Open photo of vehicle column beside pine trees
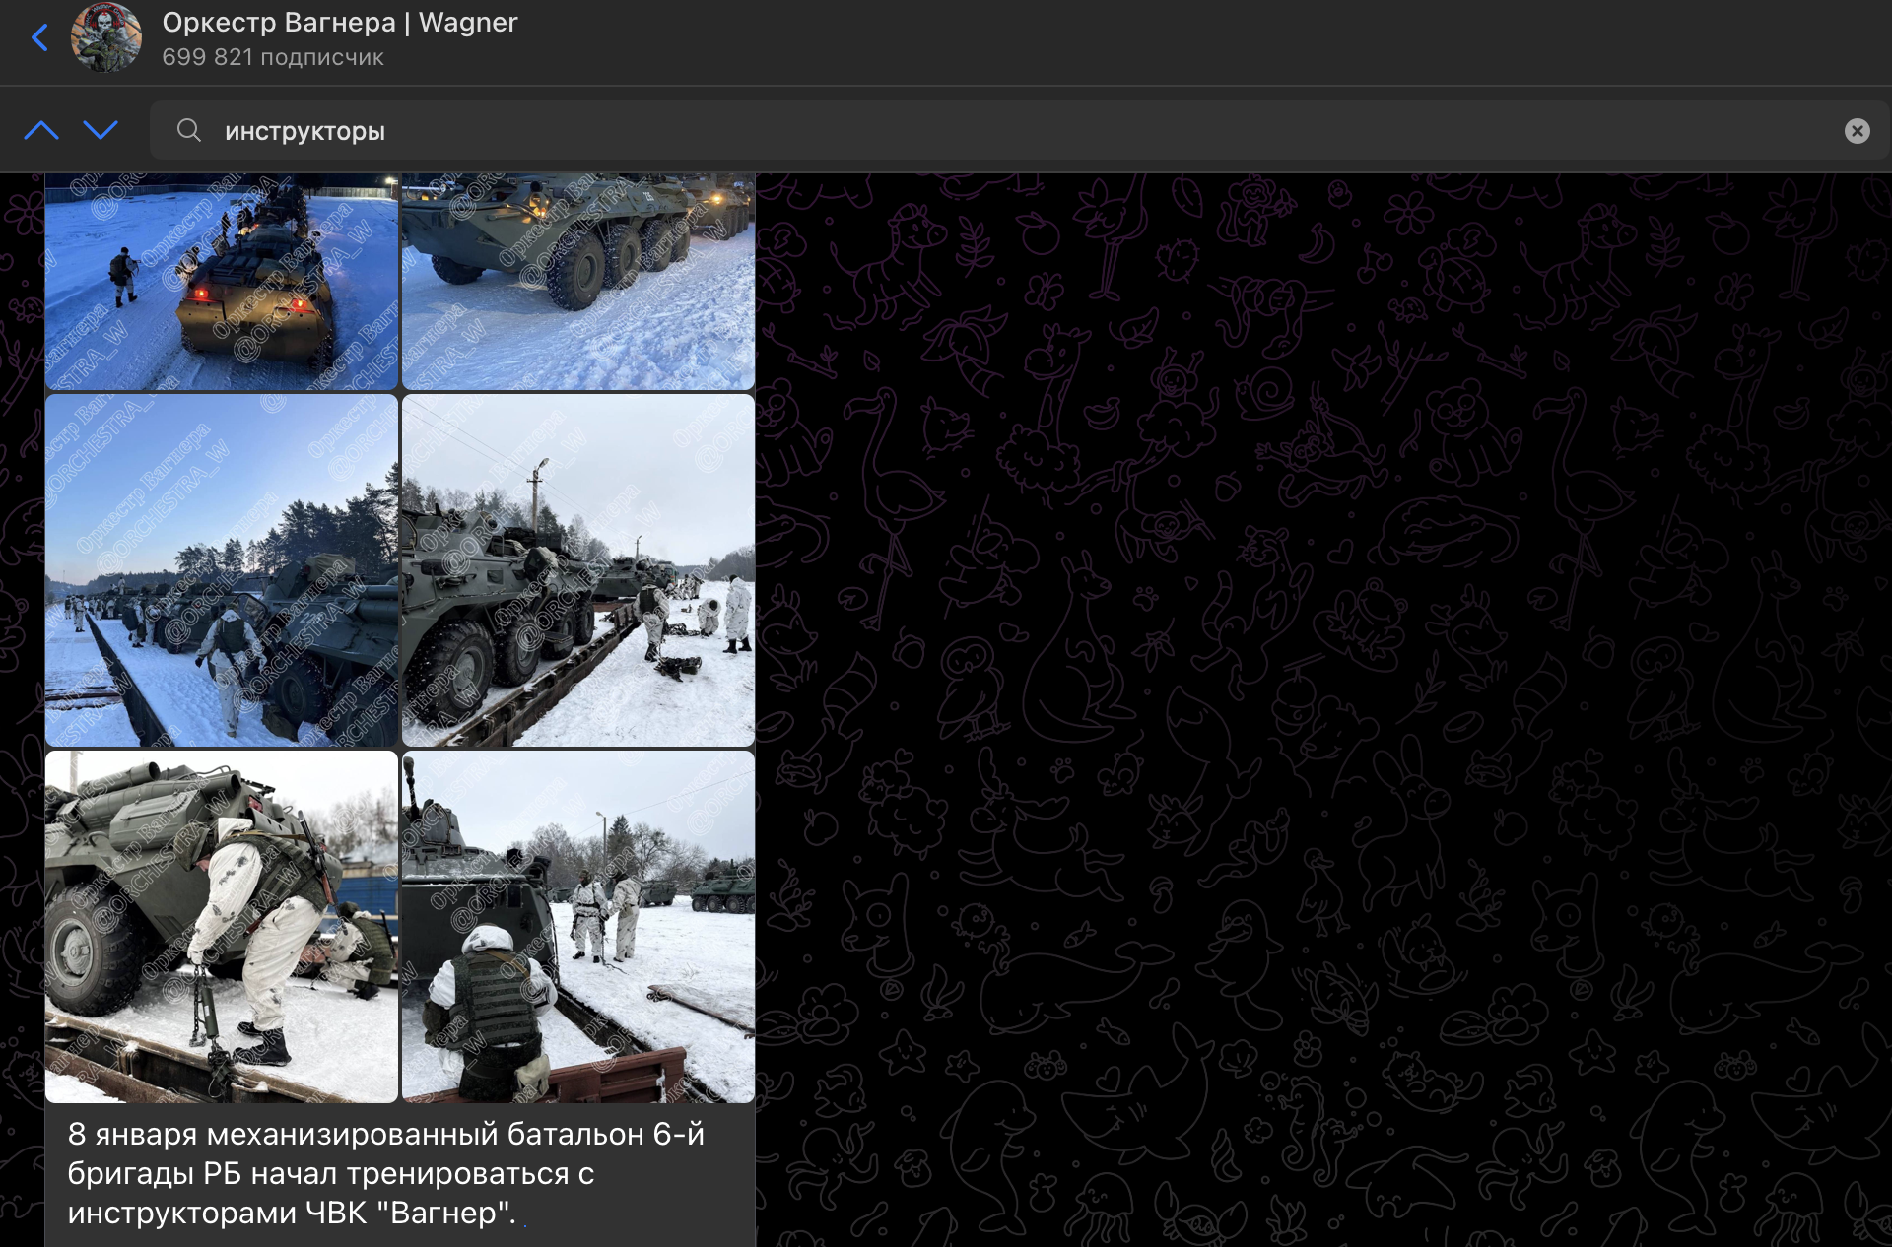 tap(221, 570)
